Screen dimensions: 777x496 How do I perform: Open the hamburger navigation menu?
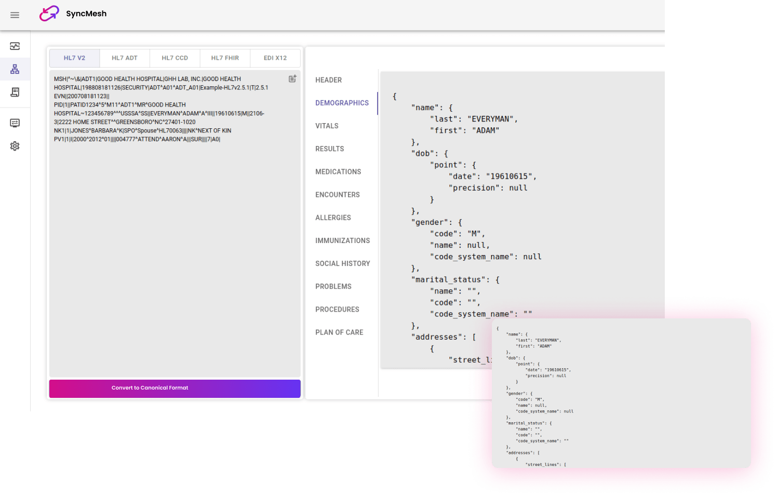tap(15, 15)
